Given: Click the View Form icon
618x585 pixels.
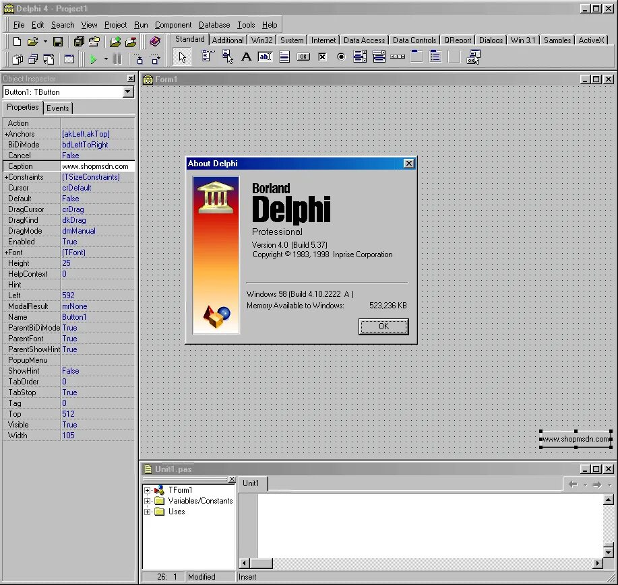Looking at the screenshot, I should [33, 59].
